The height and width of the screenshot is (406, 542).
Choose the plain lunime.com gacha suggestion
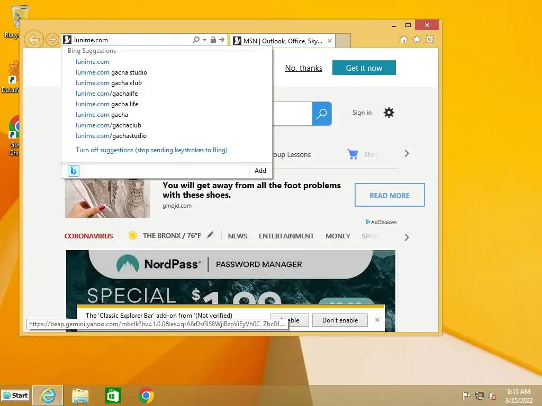coord(102,115)
